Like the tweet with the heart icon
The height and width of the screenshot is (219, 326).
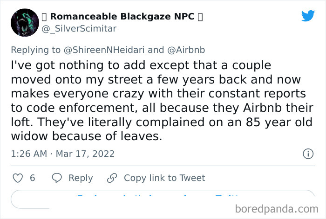point(18,178)
